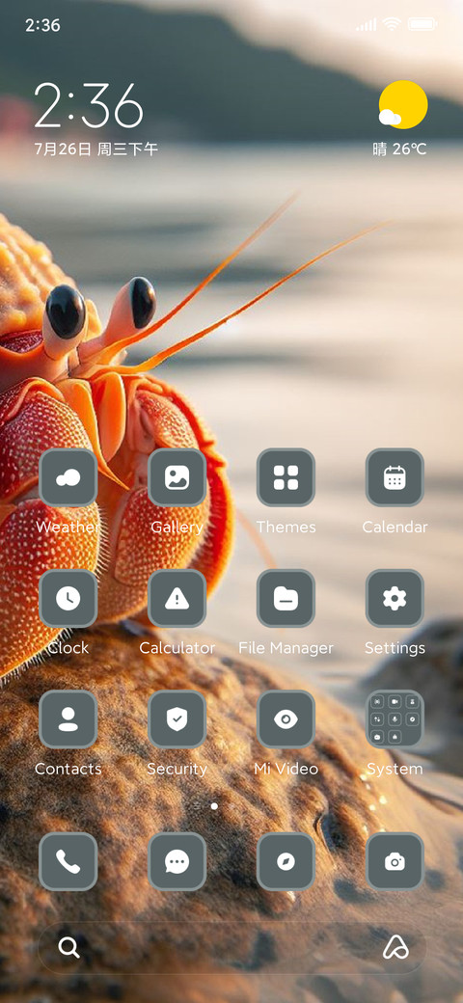The width and height of the screenshot is (463, 1003).
Task: Open the System folder
Action: click(395, 719)
